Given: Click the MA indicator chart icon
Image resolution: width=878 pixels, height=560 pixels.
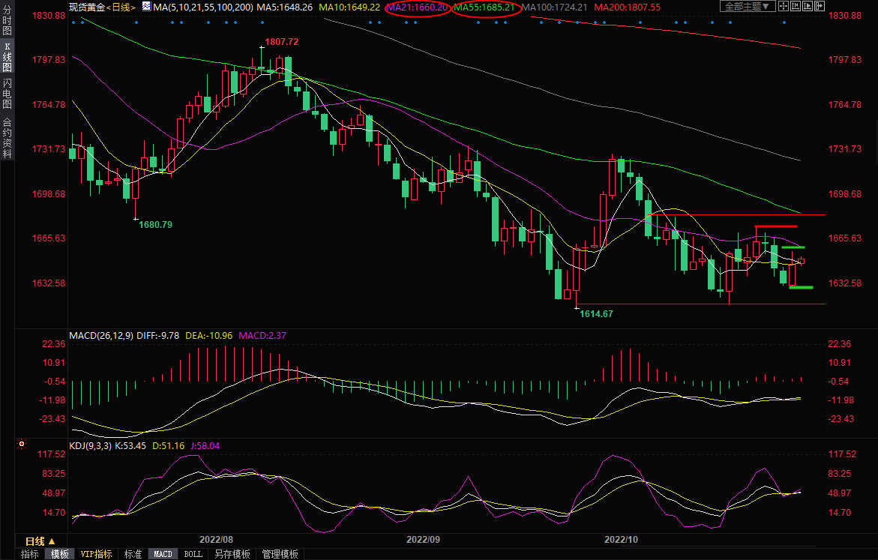Looking at the screenshot, I should [146, 7].
